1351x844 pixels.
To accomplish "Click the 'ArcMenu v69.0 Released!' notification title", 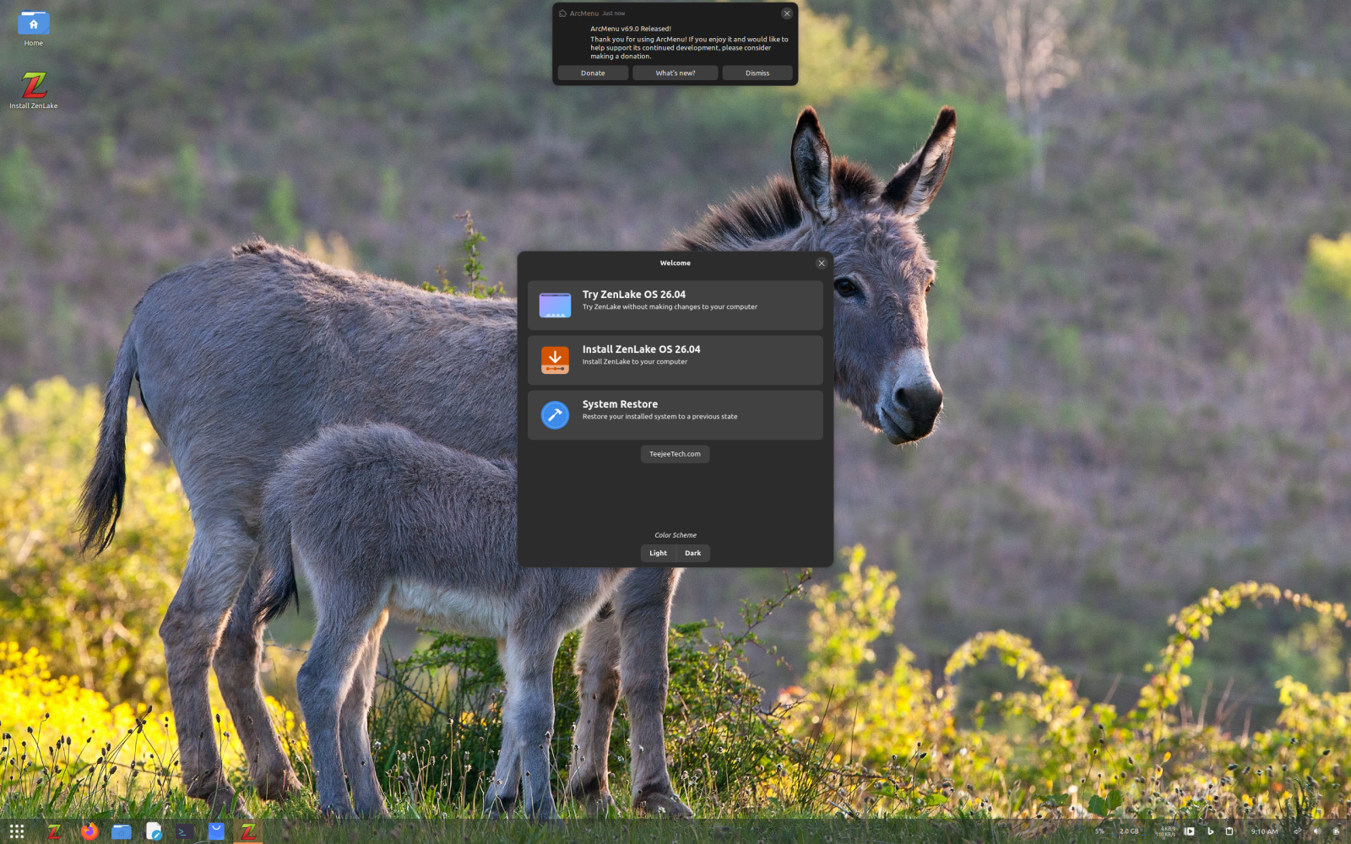I will [x=631, y=29].
